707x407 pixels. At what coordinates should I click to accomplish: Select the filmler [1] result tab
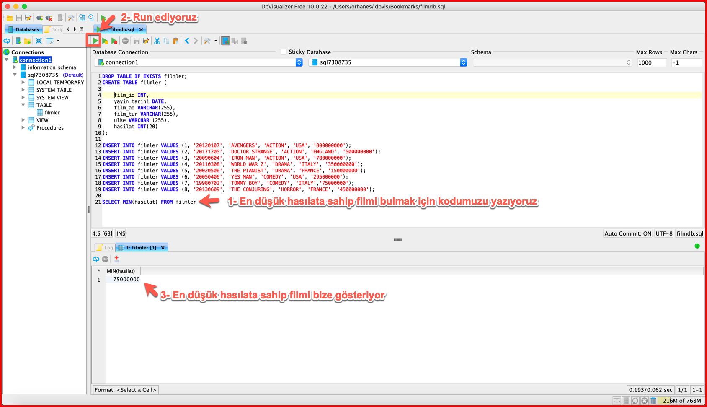141,248
